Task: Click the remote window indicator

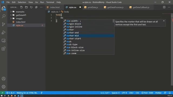Action: pyautogui.click(x=2, y=93)
